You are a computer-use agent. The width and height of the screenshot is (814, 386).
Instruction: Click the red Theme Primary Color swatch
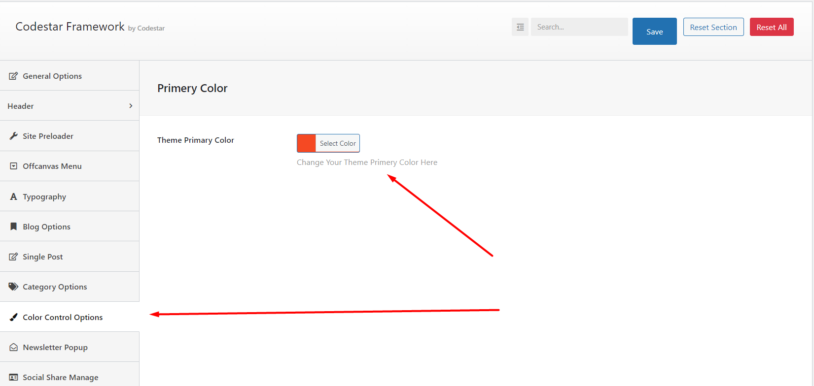[306, 143]
